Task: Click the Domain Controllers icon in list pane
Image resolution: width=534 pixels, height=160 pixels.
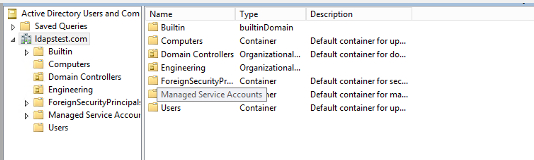Action: pyautogui.click(x=153, y=54)
